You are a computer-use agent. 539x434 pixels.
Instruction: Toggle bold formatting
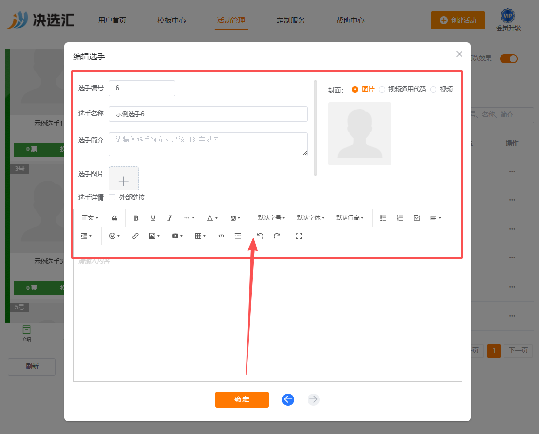(136, 218)
